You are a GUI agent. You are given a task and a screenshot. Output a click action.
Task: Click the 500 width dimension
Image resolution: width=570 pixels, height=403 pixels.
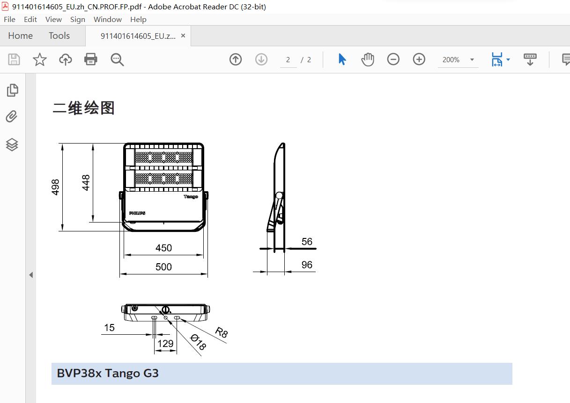click(164, 267)
